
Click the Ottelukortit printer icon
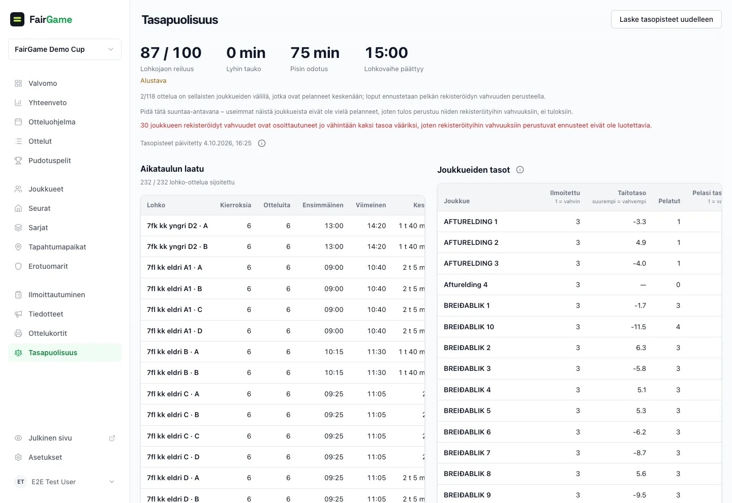point(18,333)
